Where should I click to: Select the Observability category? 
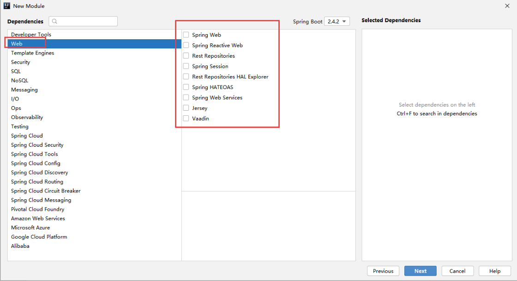(x=94, y=117)
